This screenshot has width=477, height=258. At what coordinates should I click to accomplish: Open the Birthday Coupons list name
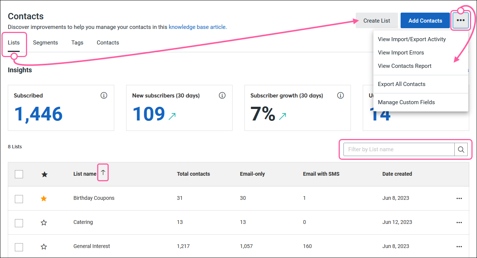pos(94,198)
